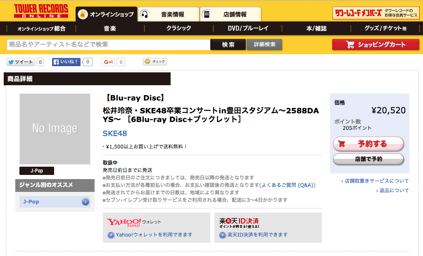This screenshot has height=256, width=423.
Task: Click the 【Blu-ray Disc】 format text
Action: point(134,98)
